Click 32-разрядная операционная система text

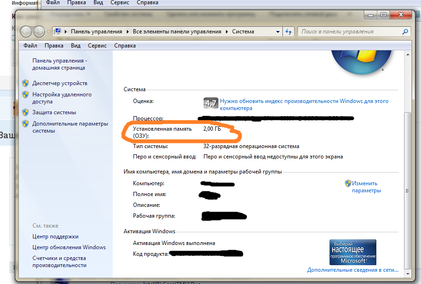coord(251,146)
